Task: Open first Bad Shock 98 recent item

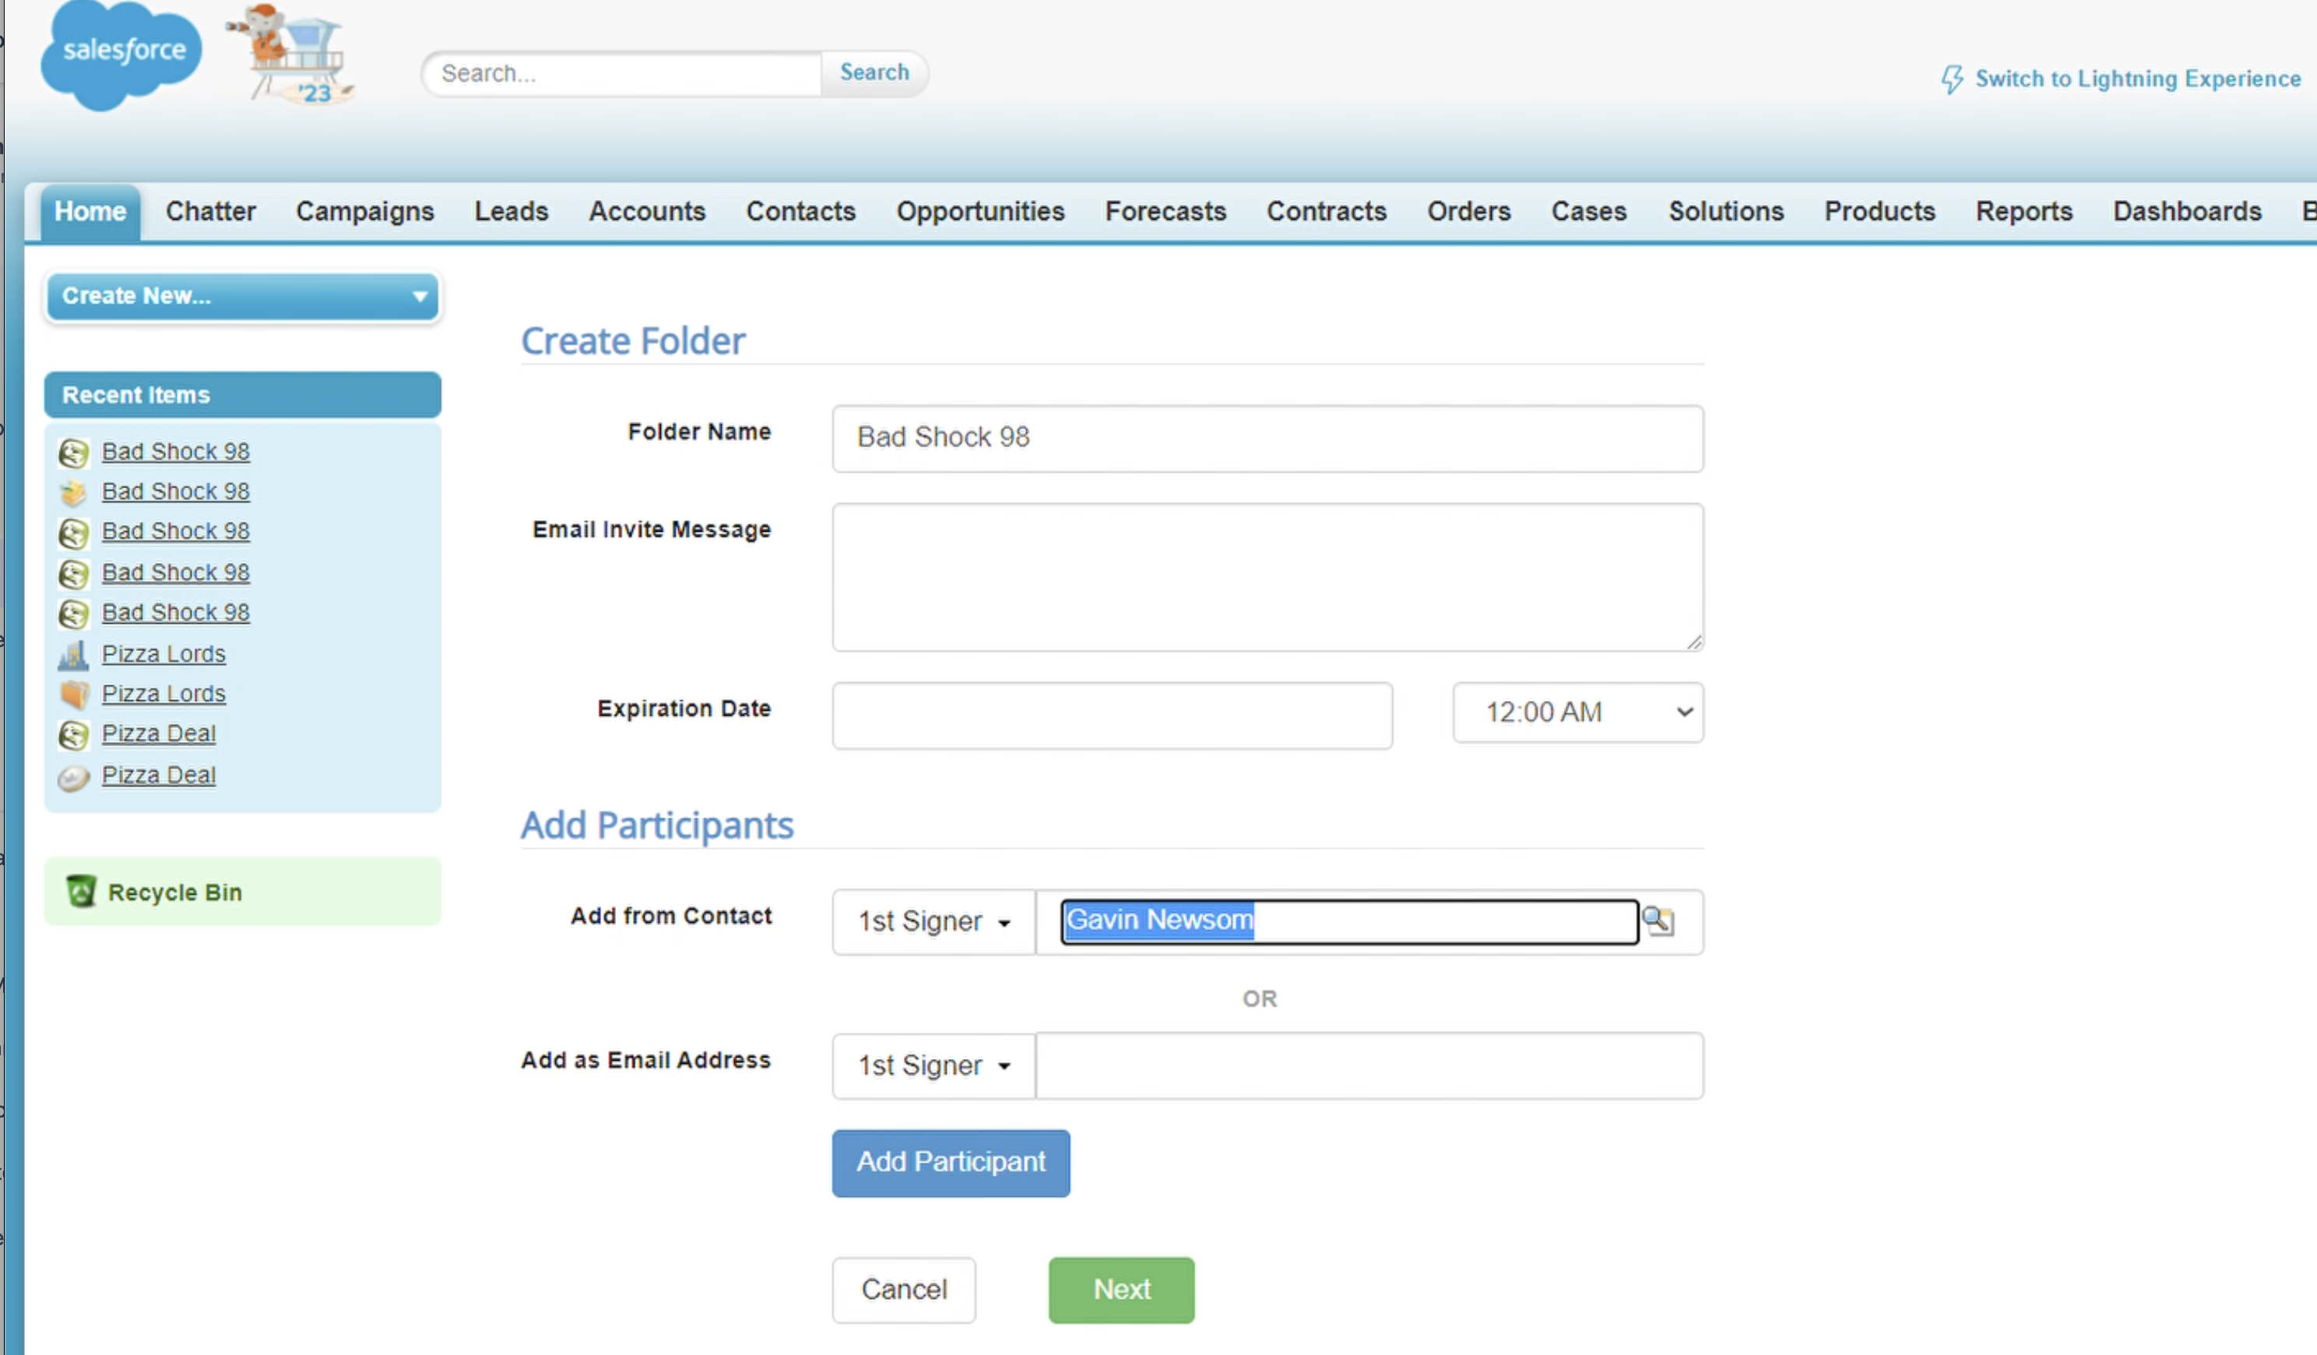Action: pyautogui.click(x=176, y=452)
